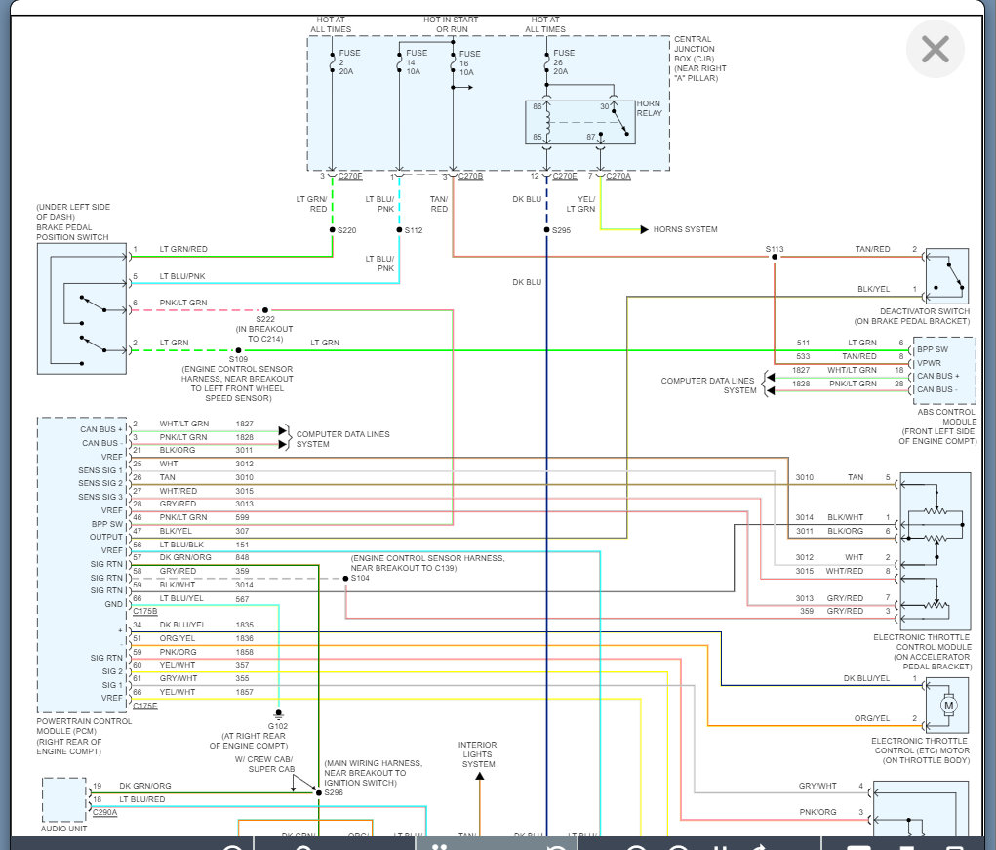
Task: Select circuit number 848
Action: (x=242, y=557)
